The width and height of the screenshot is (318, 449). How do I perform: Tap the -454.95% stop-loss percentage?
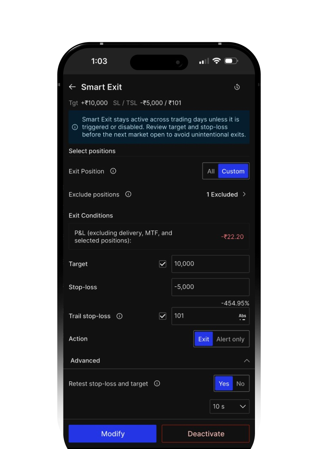coord(235,303)
